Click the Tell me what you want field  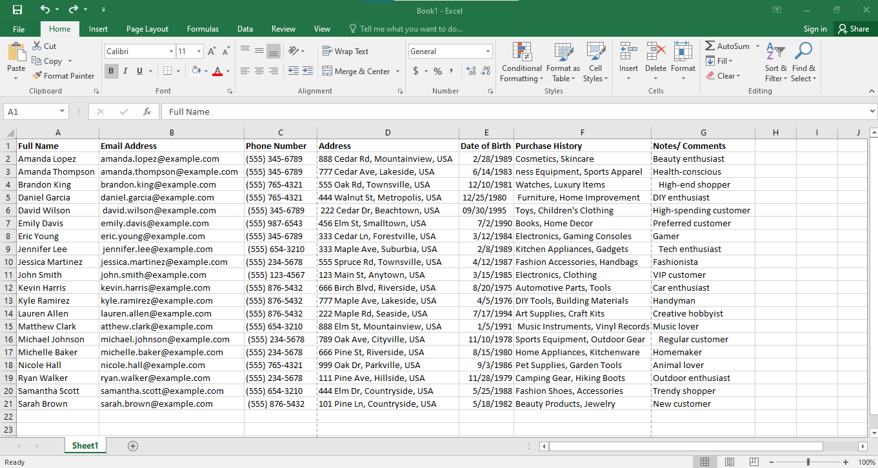pos(411,29)
